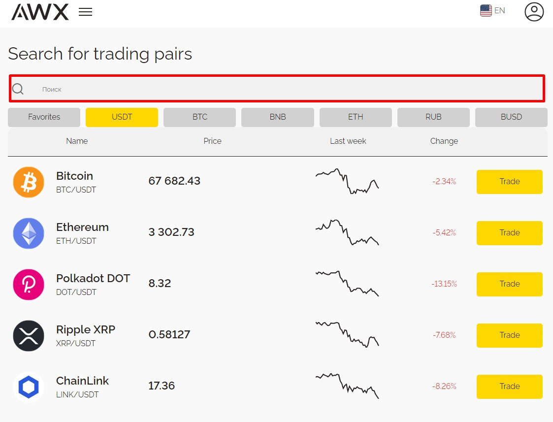553x422 pixels.
Task: Switch to the Favorites tab
Action: tap(44, 117)
